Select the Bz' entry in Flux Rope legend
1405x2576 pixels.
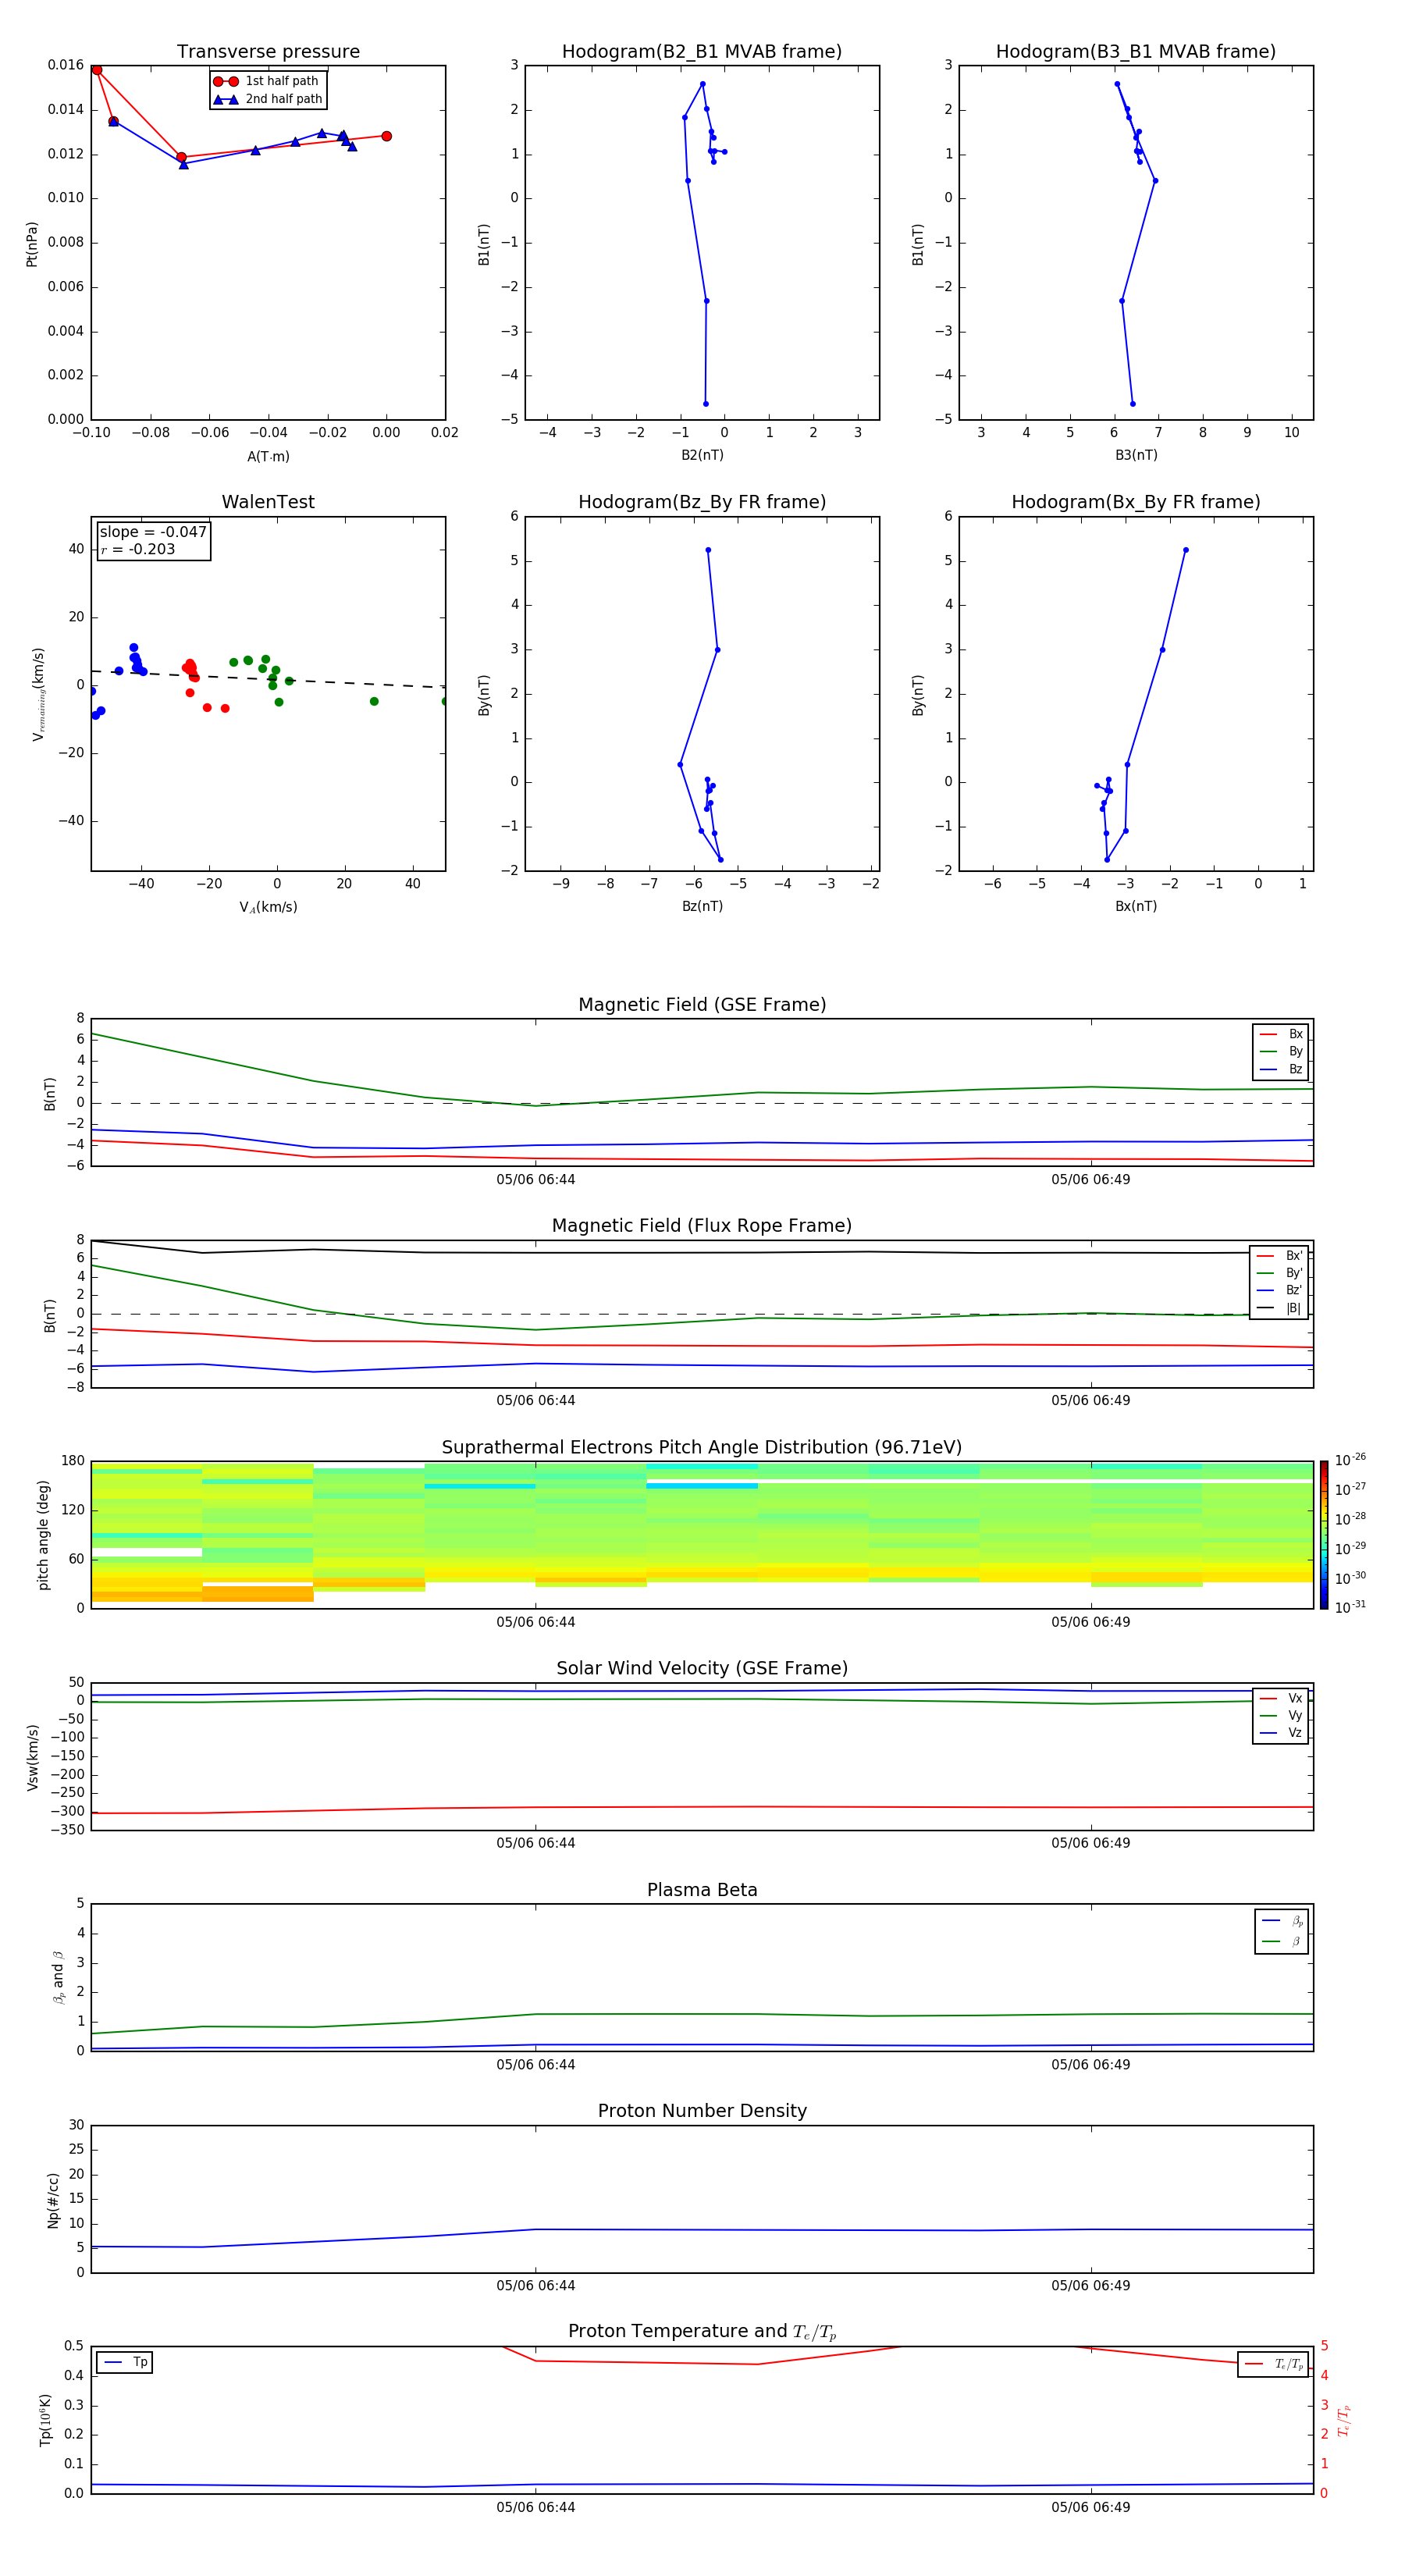click(x=1279, y=1290)
